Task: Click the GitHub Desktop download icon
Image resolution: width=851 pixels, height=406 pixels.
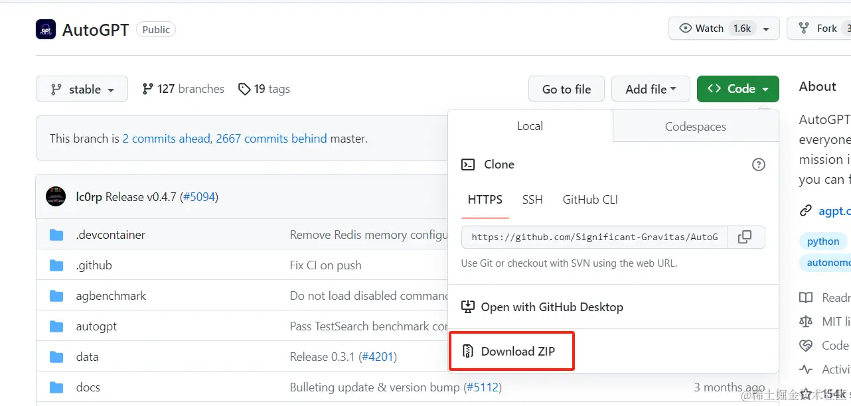Action: click(x=468, y=307)
